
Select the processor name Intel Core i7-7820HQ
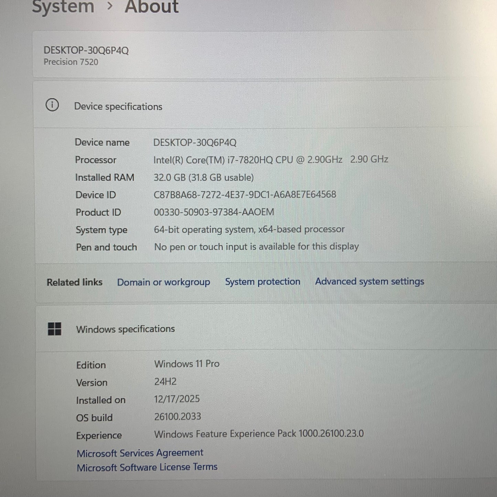[x=248, y=159]
